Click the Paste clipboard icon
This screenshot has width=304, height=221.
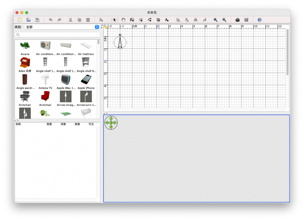coord(88,20)
